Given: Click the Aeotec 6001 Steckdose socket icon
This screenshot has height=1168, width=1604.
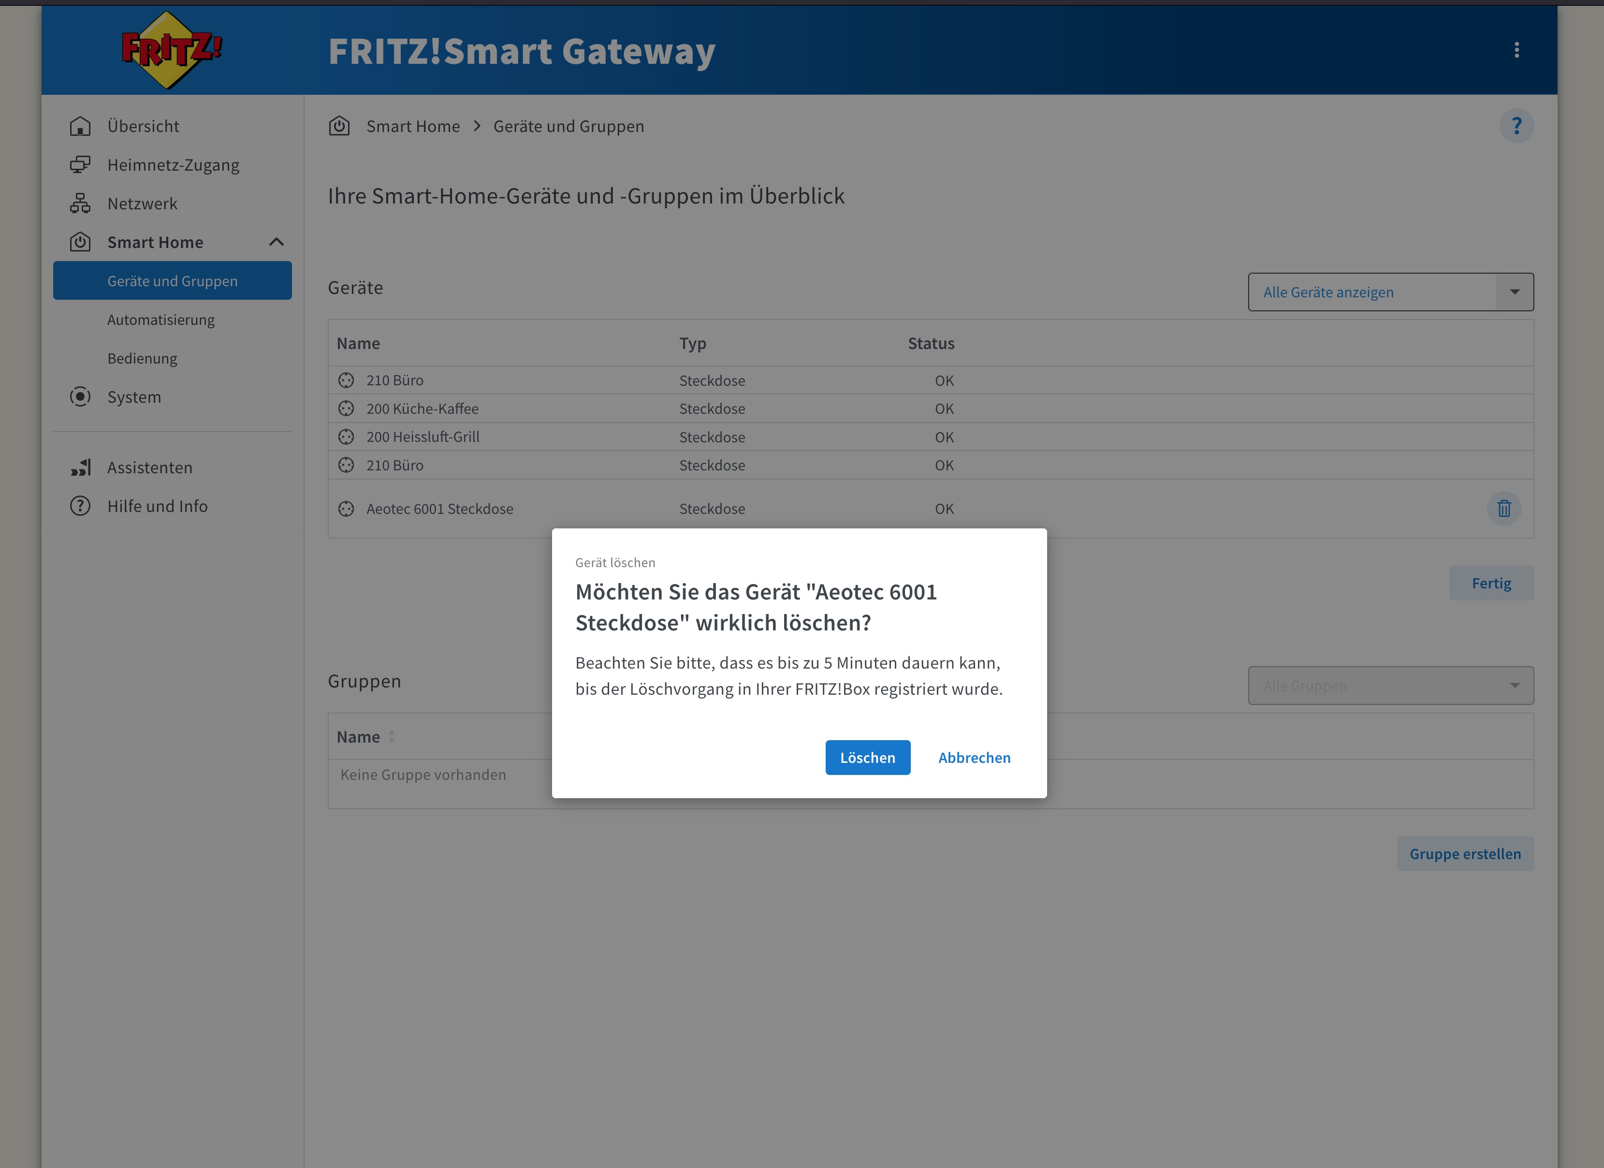Looking at the screenshot, I should pos(346,510).
